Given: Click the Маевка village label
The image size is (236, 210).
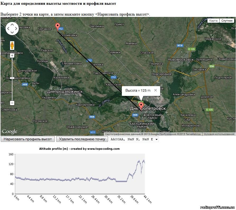Looking at the screenshot, I should (131, 43).
